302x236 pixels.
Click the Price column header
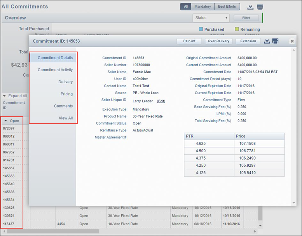(x=259, y=136)
